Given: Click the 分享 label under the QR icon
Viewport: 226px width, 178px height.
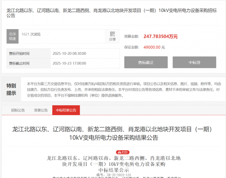Looking at the screenshot, I should (112, 40).
